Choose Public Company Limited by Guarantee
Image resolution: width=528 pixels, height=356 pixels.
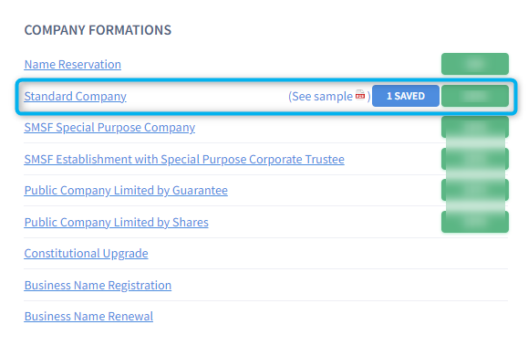click(x=126, y=191)
